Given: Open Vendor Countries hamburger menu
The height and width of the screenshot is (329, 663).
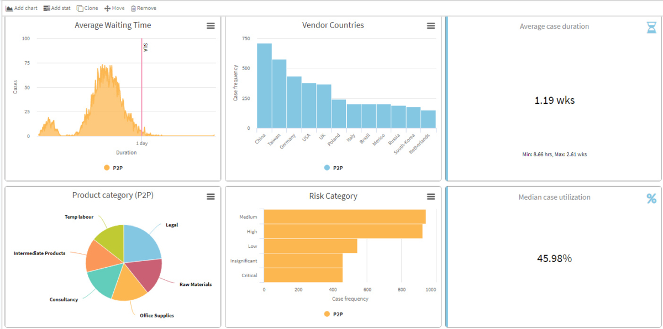Looking at the screenshot, I should click(x=431, y=26).
